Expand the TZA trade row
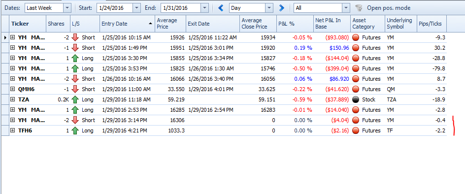Screen dimensions: 465x194 (x=12, y=99)
